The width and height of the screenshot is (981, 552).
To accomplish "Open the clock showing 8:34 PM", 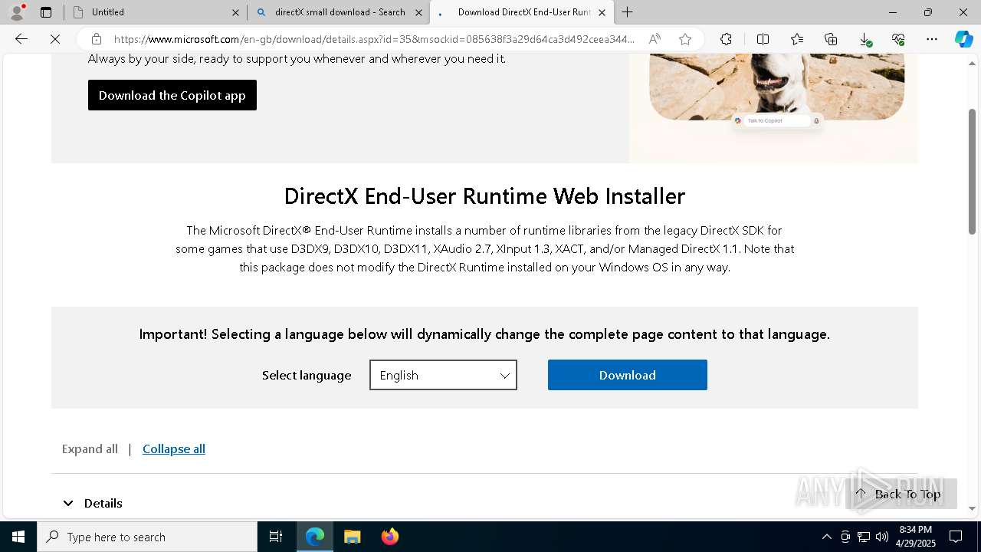I will tap(915, 537).
